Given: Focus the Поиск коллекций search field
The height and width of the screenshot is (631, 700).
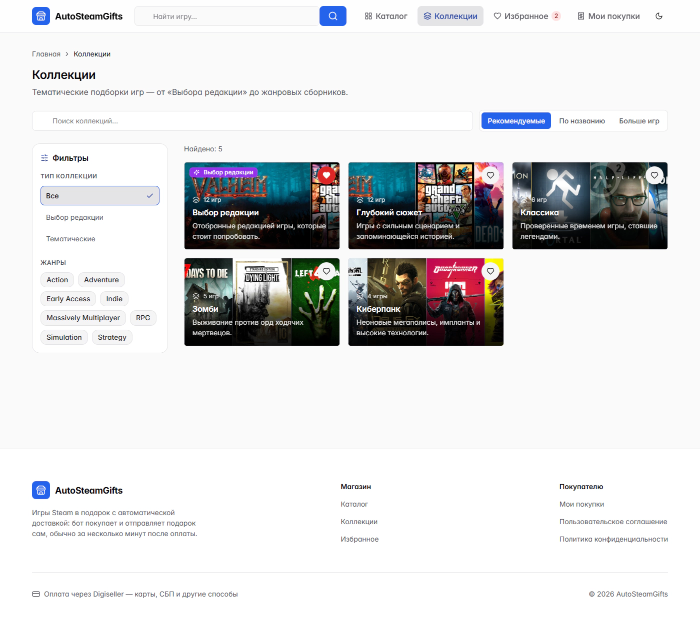Looking at the screenshot, I should pos(252,121).
